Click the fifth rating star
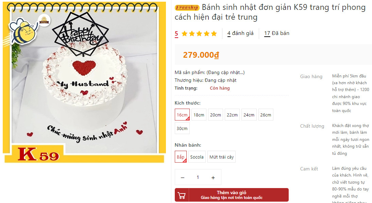This screenshot has height=203, width=372. [214, 34]
